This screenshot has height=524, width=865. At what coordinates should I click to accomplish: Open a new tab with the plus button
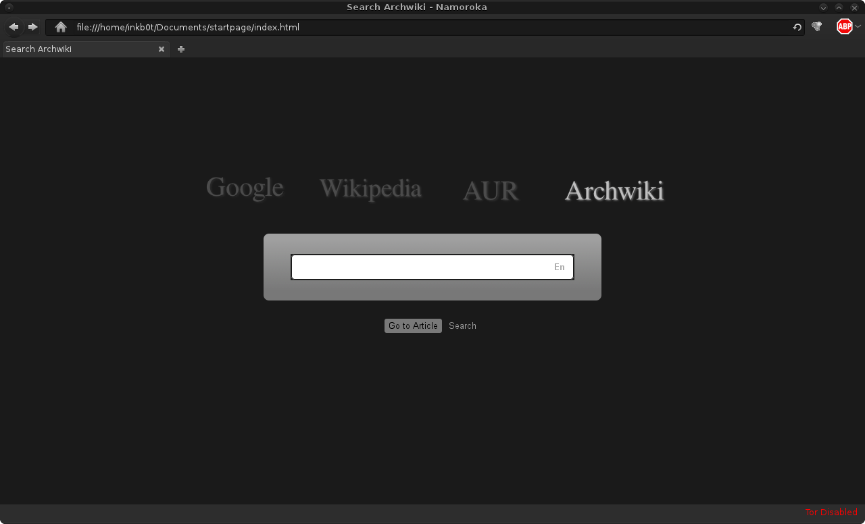[x=181, y=49]
